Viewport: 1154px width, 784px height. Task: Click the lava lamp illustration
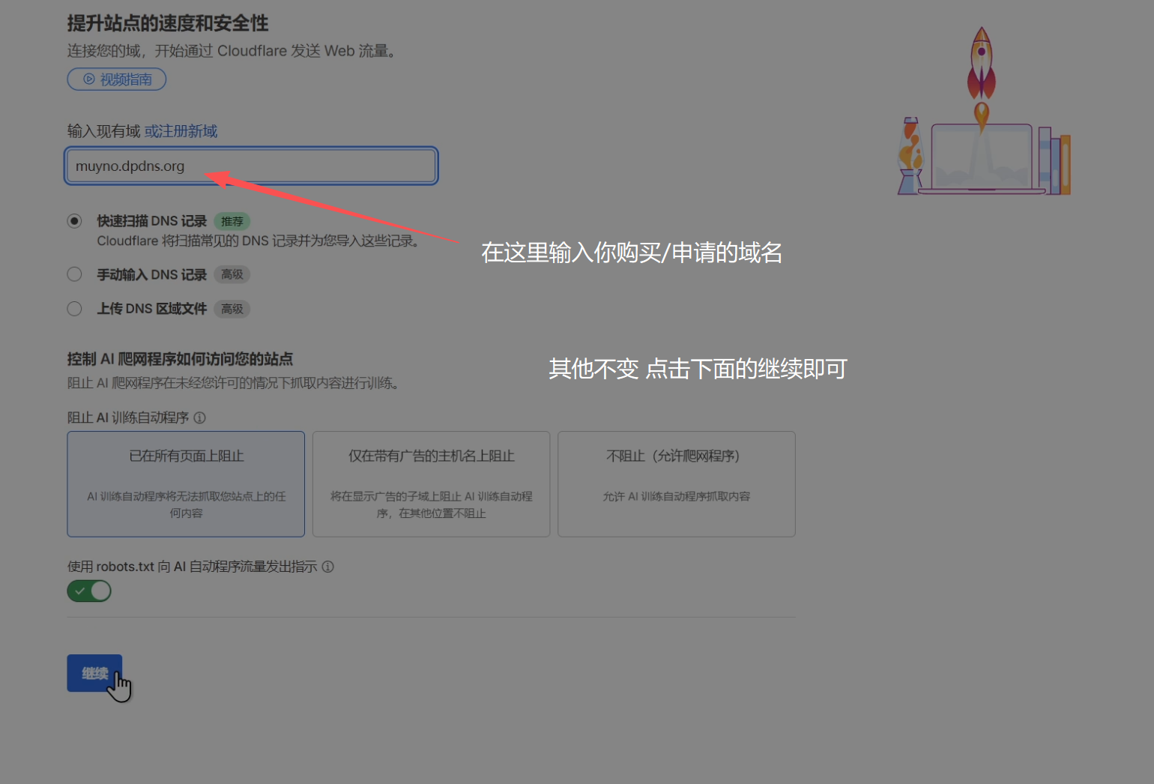910,156
